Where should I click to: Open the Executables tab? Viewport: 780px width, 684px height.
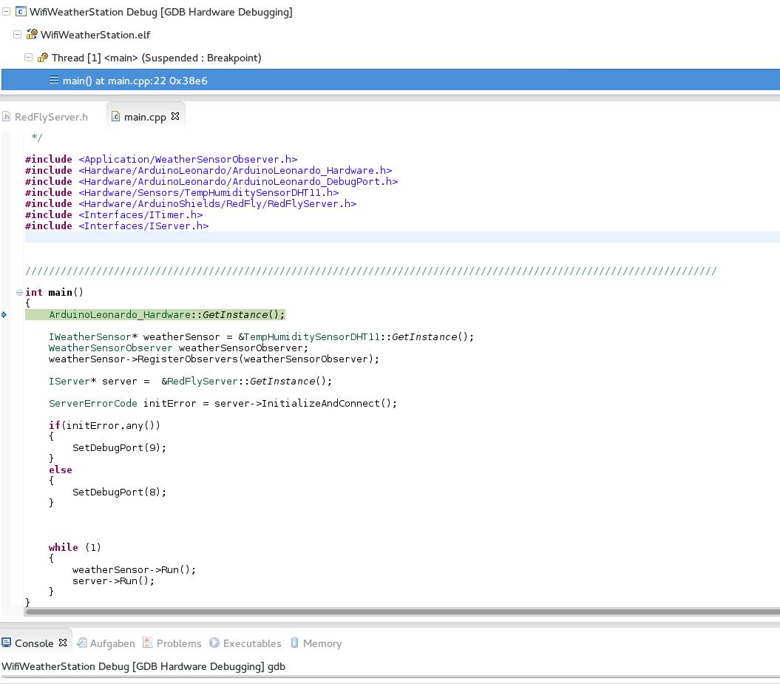(x=251, y=643)
